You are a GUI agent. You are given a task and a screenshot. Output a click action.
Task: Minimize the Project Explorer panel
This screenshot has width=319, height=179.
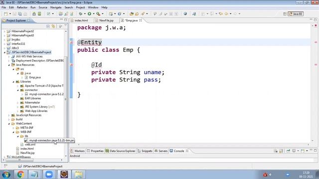tap(61, 20)
